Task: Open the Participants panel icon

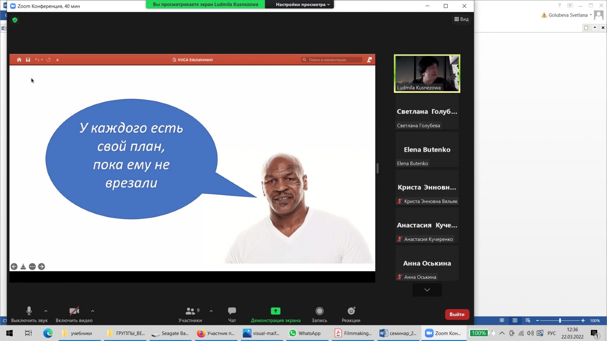Action: [x=190, y=311]
